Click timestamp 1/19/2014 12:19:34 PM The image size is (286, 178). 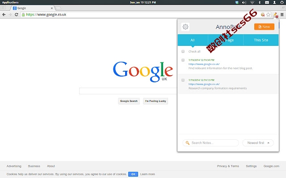coord(202,60)
